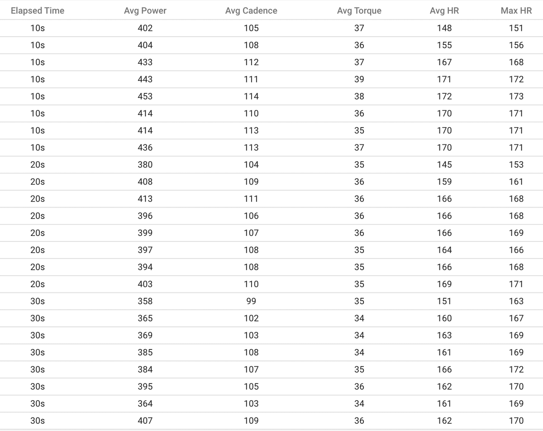
Task: Click the Avg Cadence value 114
Action: (251, 96)
